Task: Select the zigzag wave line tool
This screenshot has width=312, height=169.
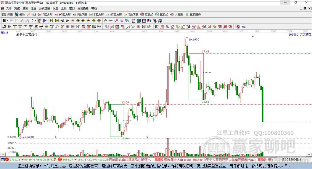Action: tap(133, 27)
